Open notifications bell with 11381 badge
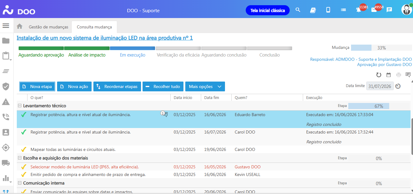 click(x=359, y=9)
